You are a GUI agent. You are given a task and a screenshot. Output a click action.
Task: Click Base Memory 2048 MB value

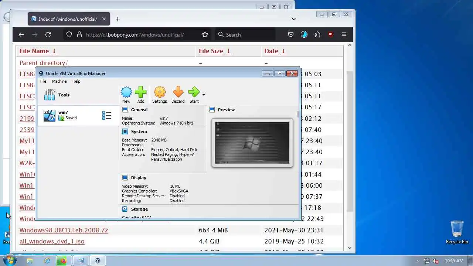pyautogui.click(x=159, y=140)
